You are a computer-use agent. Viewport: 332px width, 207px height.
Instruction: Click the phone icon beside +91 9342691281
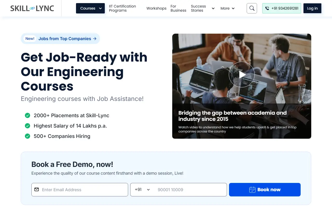point(267,8)
